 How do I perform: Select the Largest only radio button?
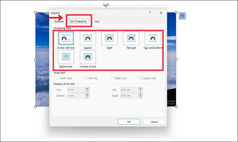(x=140, y=78)
